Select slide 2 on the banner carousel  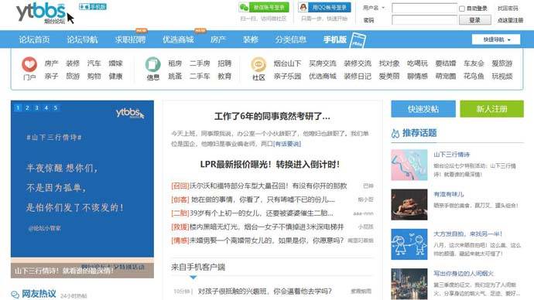coord(27,107)
